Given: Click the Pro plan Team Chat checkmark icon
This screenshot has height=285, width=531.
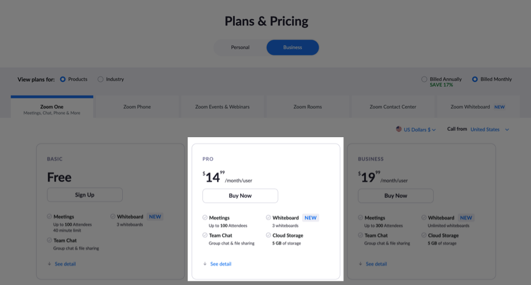Looking at the screenshot, I should coord(205,235).
